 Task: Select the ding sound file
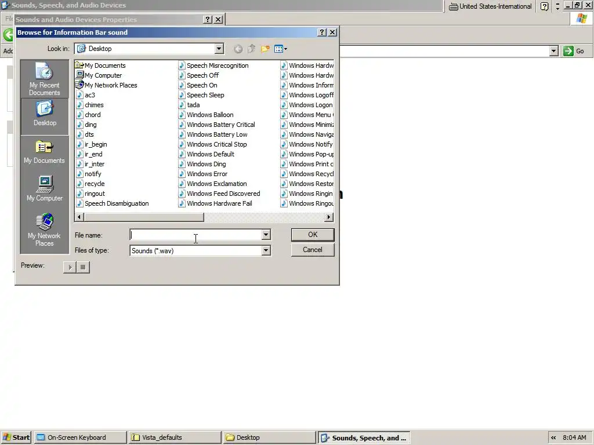(x=86, y=125)
